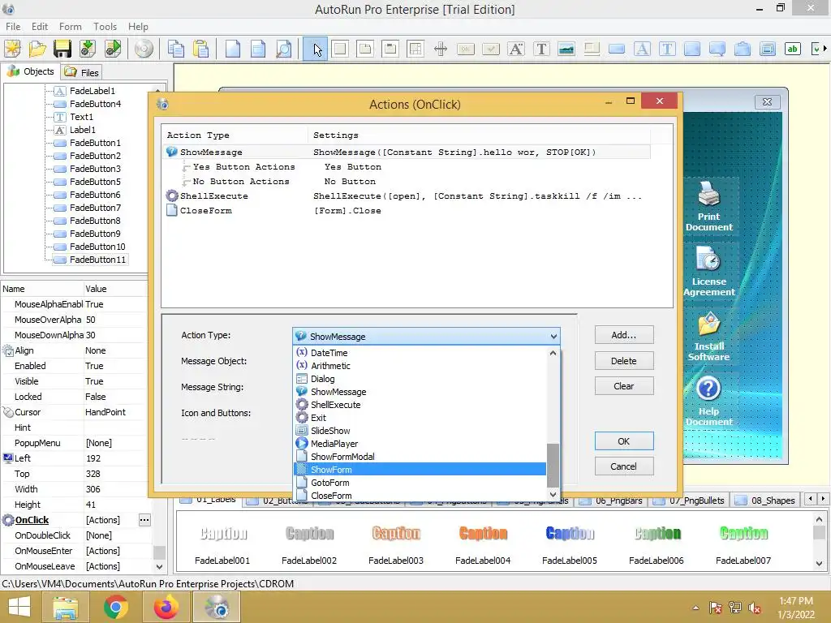This screenshot has width=831, height=623.
Task: Click the CD disc toolbar icon
Action: [x=144, y=49]
